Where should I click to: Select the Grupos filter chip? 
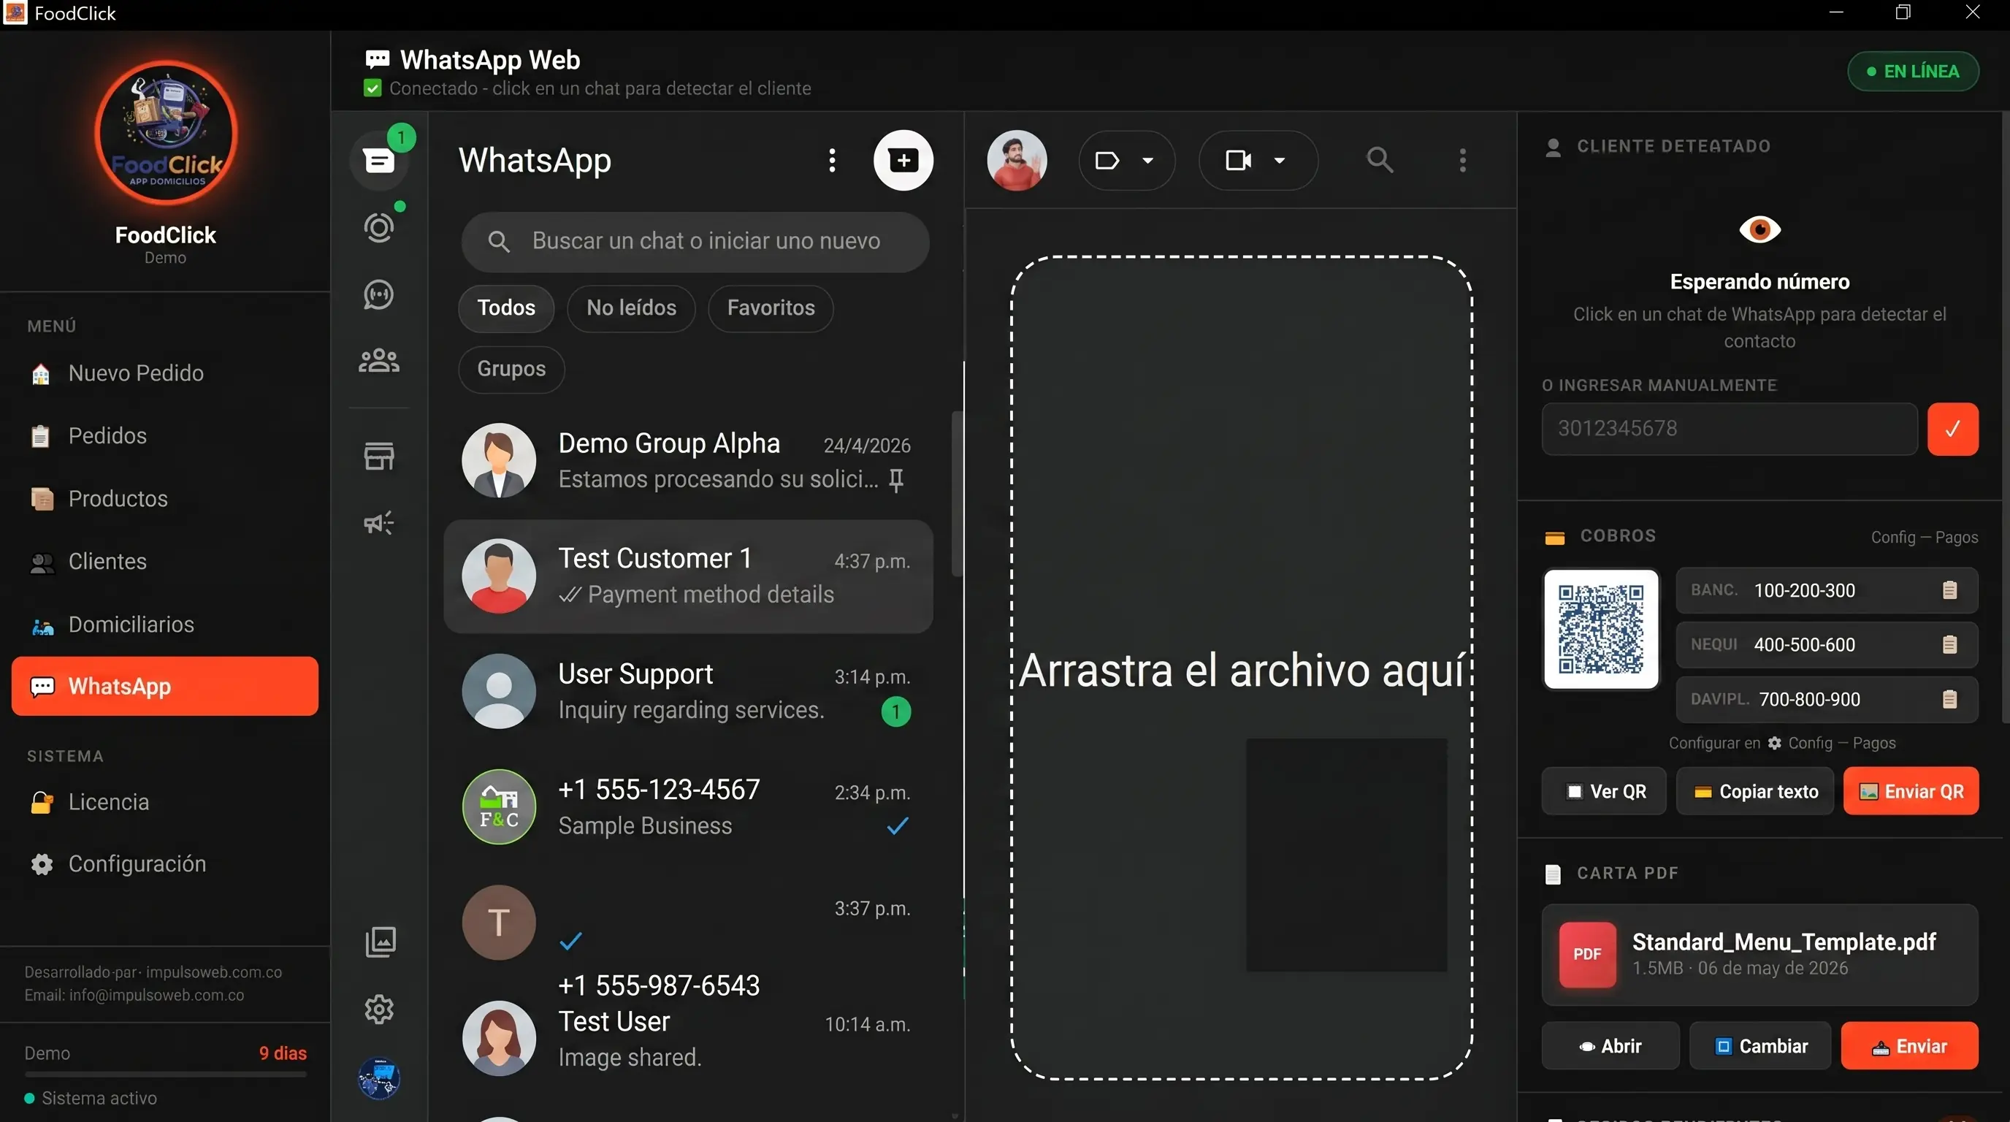coord(511,369)
